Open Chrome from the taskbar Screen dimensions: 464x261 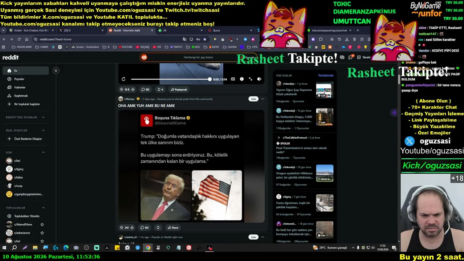tap(148, 248)
